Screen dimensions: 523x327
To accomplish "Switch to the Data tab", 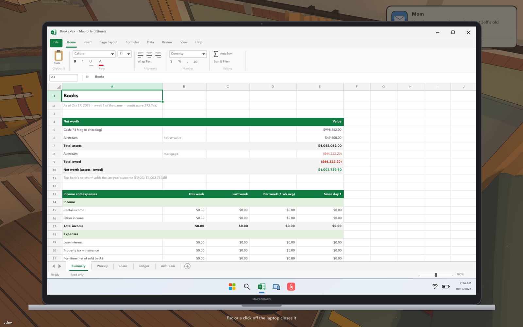I will (x=150, y=42).
